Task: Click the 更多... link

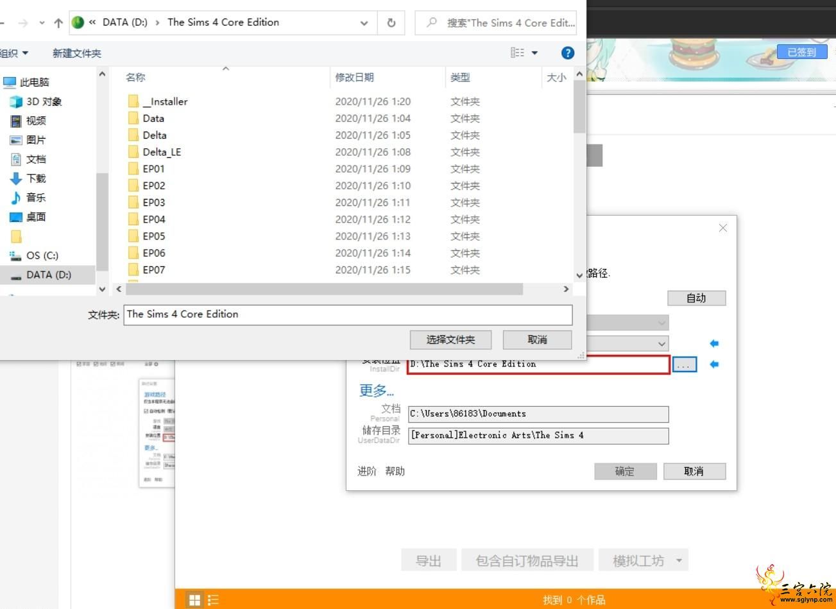Action: point(377,390)
